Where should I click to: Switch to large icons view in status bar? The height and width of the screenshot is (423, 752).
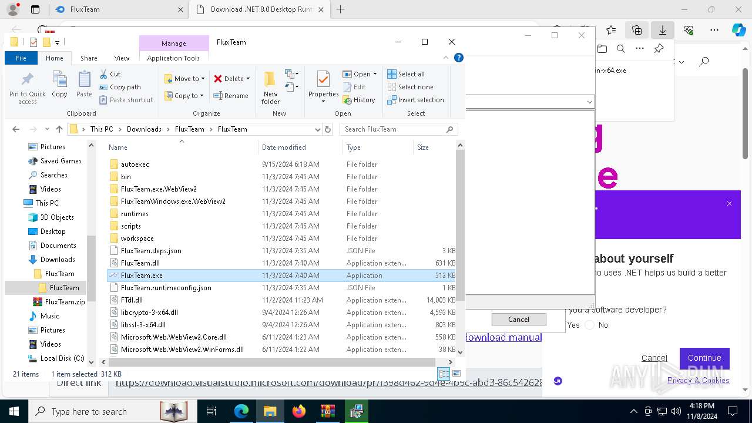coord(456,374)
